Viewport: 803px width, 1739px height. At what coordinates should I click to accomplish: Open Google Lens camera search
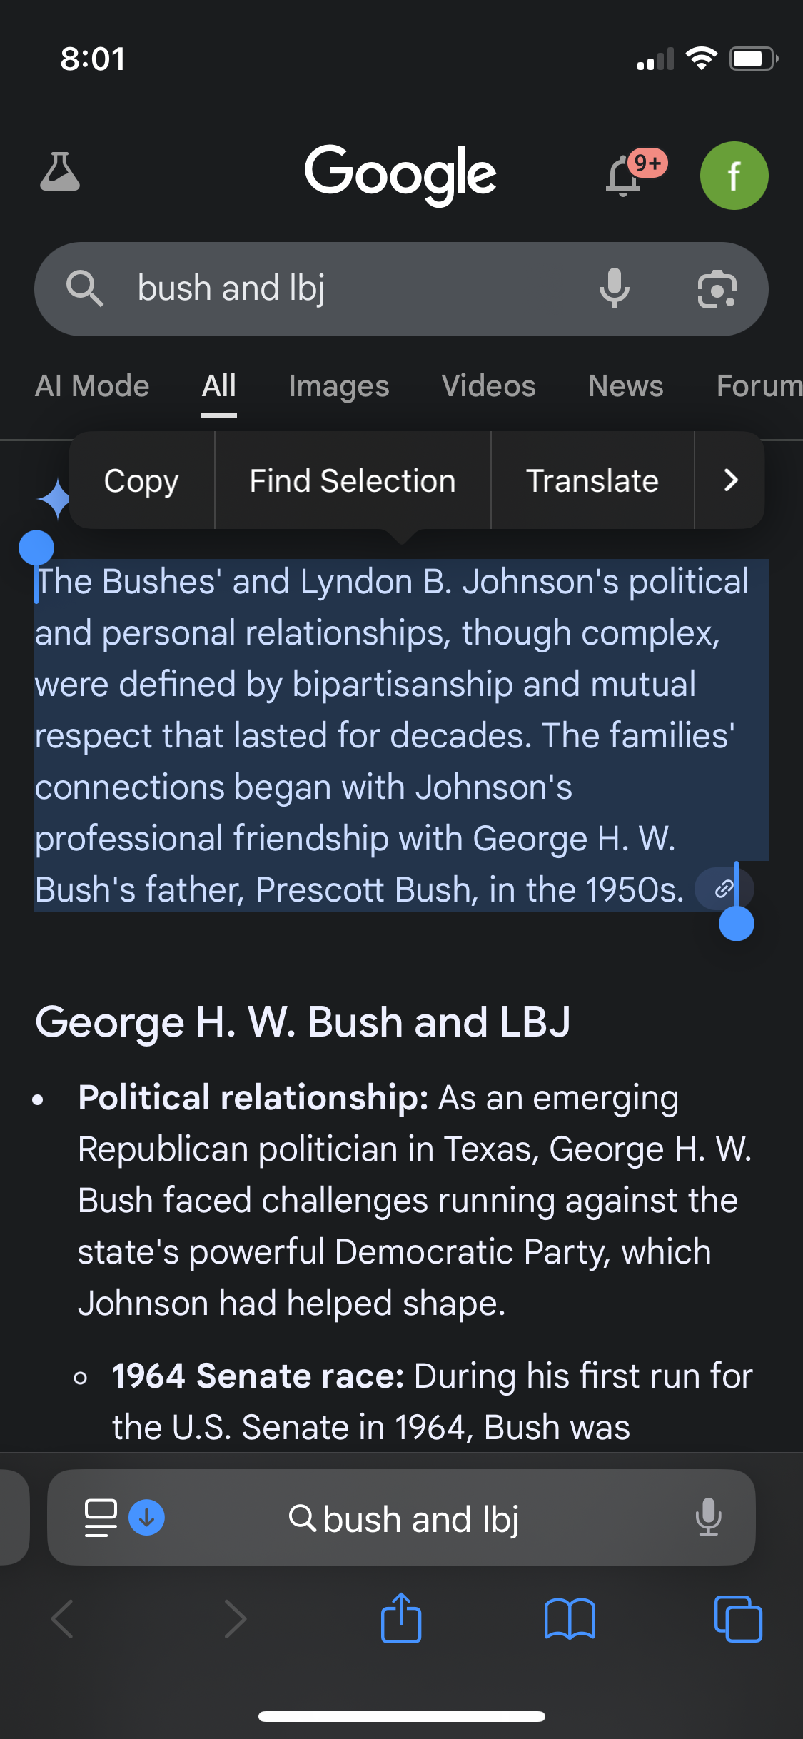717,289
